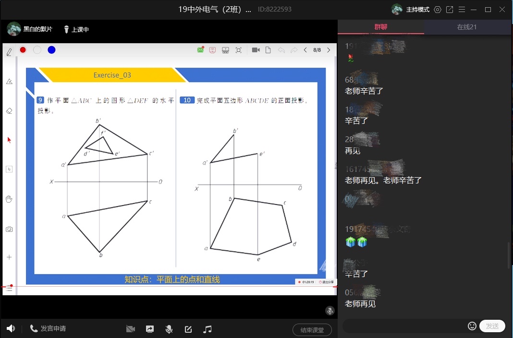The image size is (513, 338).
Task: Click the fullscreen icon in whiteboard toolbar
Action: click(x=238, y=50)
